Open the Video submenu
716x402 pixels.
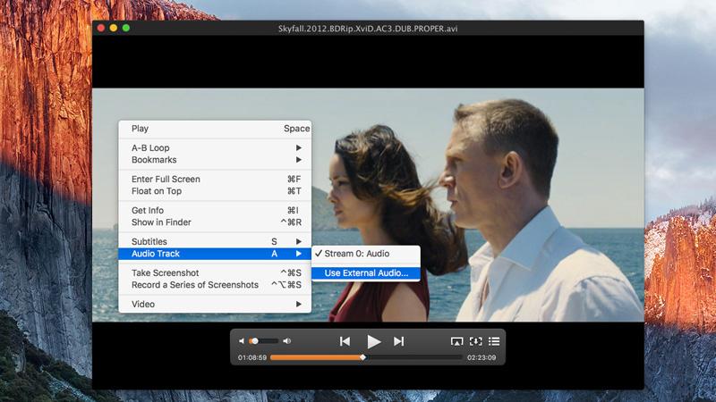[x=215, y=304]
